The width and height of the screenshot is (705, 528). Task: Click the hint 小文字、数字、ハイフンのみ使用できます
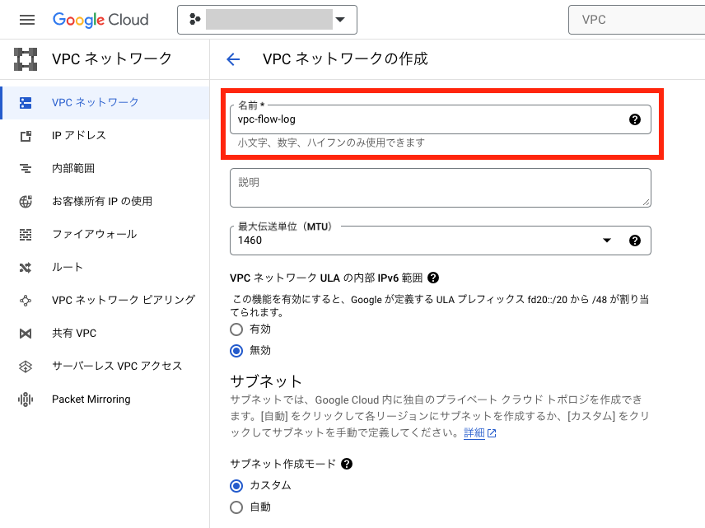click(331, 143)
